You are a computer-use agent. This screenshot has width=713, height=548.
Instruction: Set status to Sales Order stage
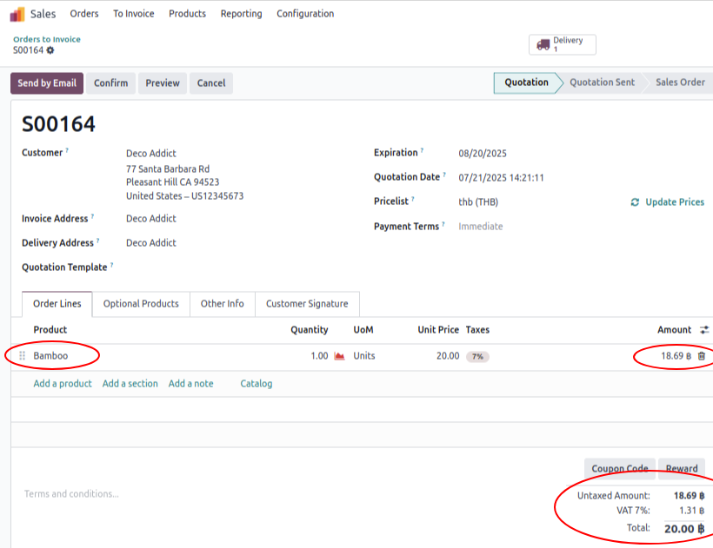pos(680,83)
